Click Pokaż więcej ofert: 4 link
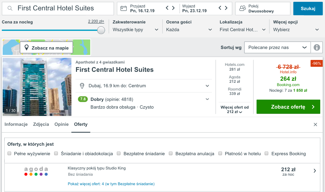The image size is (325, 192). coord(86,184)
